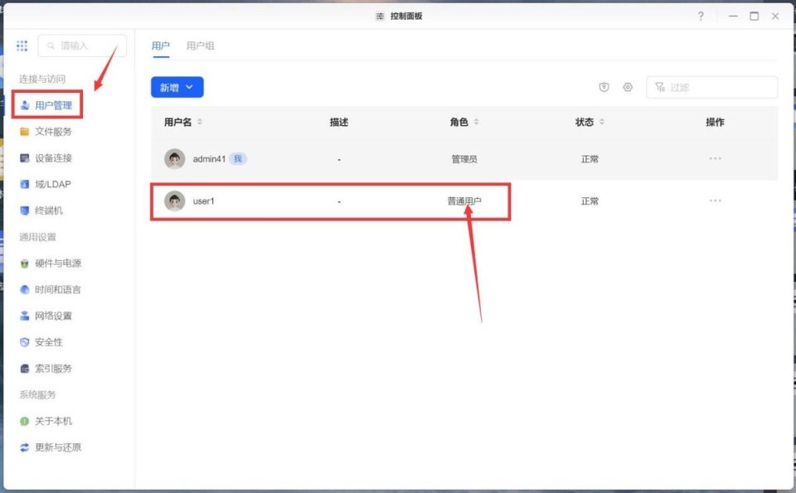796x493 pixels.
Task: Close the 控制面板 window
Action: coord(775,17)
